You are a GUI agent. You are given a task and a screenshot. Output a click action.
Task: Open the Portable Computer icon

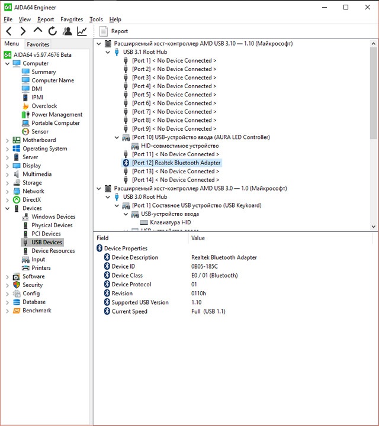(x=25, y=123)
